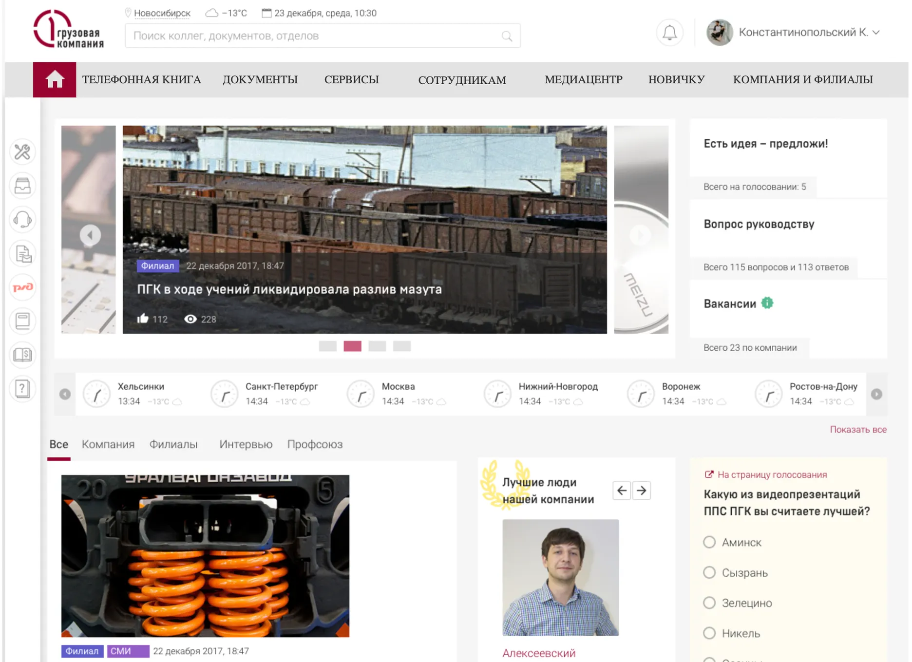This screenshot has width=912, height=662.
Task: Open ТЕЛЕФОННАЯ КНИГА menu
Action: (142, 79)
